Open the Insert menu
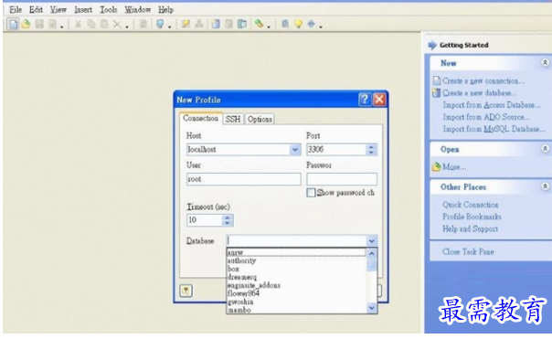 [x=83, y=9]
